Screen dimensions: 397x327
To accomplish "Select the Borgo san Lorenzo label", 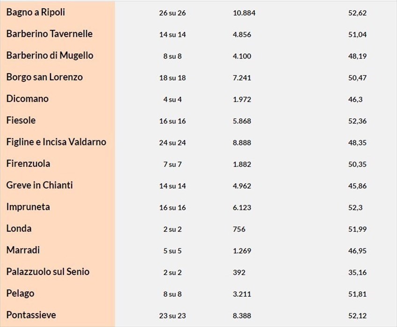I will point(44,77).
